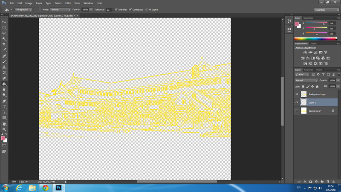Select the Brush tool
Image resolution: width=341 pixels, height=192 pixels.
(4, 61)
